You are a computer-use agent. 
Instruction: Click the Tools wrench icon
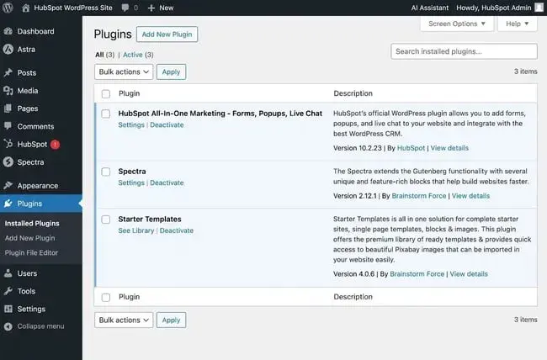(x=8, y=291)
